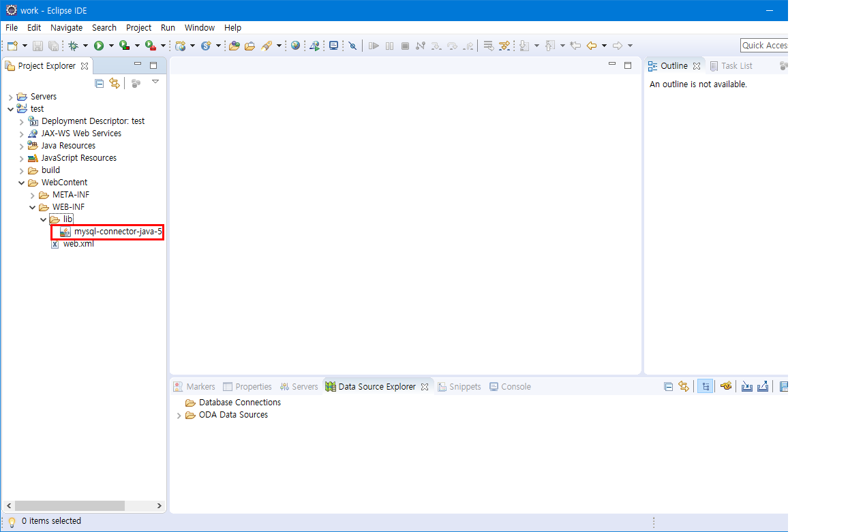This screenshot has height=532, width=848.
Task: Open the Run configurations dropdown arrow
Action: 111,46
